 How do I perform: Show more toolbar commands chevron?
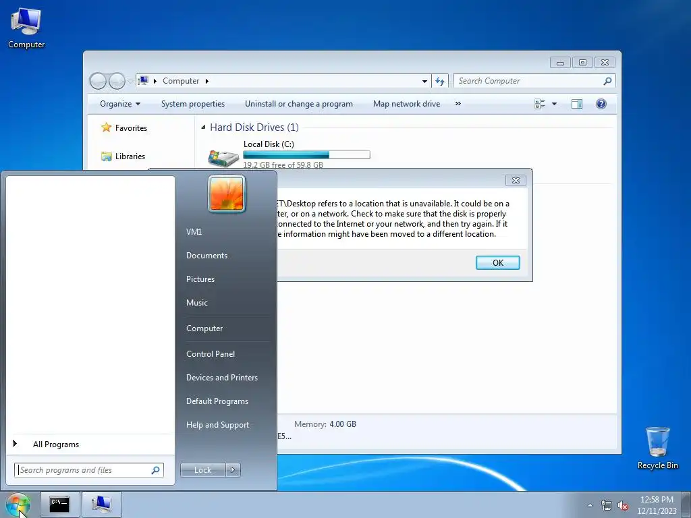tap(458, 104)
